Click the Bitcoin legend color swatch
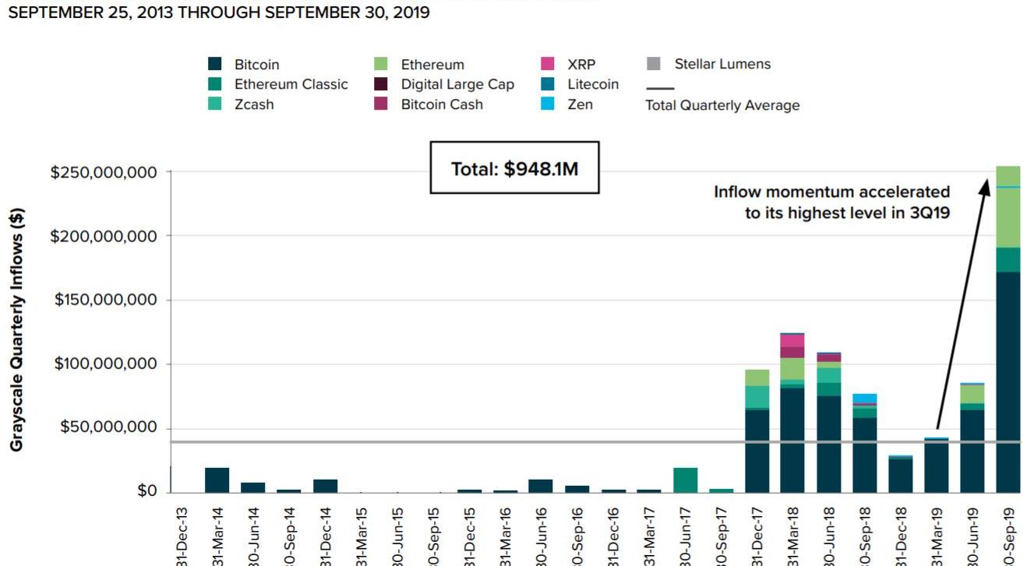 [215, 65]
